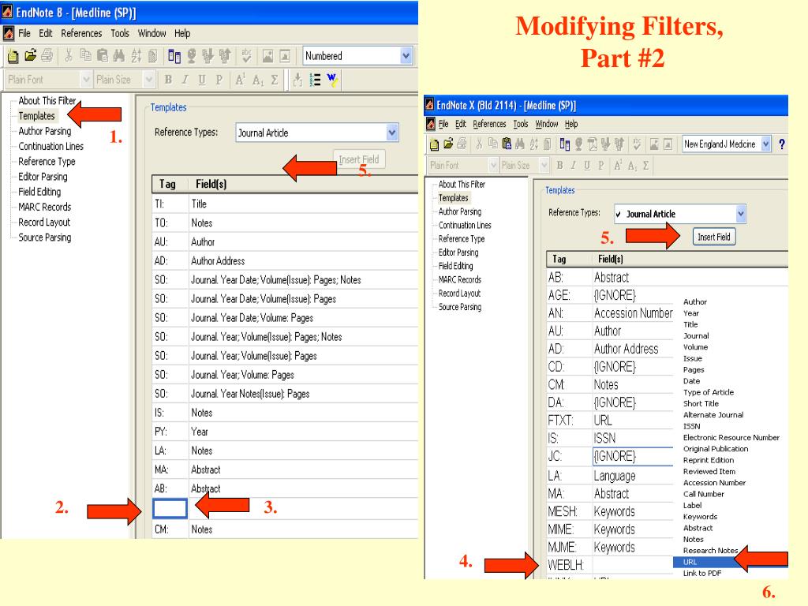Viewport: 808px width, 606px height.
Task: Click Italic I icon in EndNote 8
Action: 185,80
